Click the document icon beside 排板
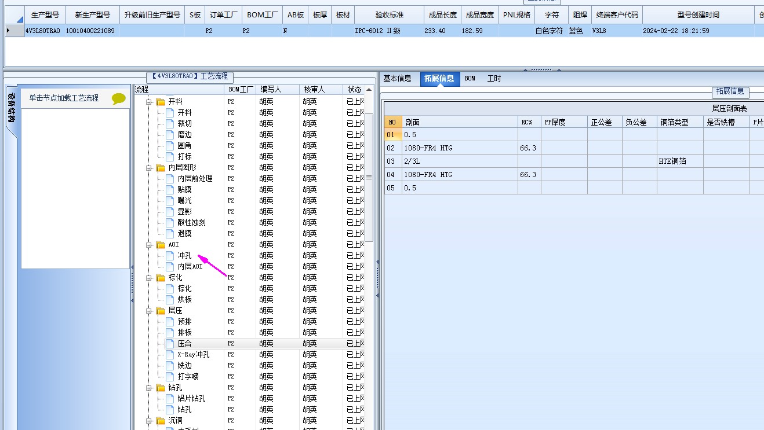This screenshot has width=764, height=430. pyautogui.click(x=170, y=332)
